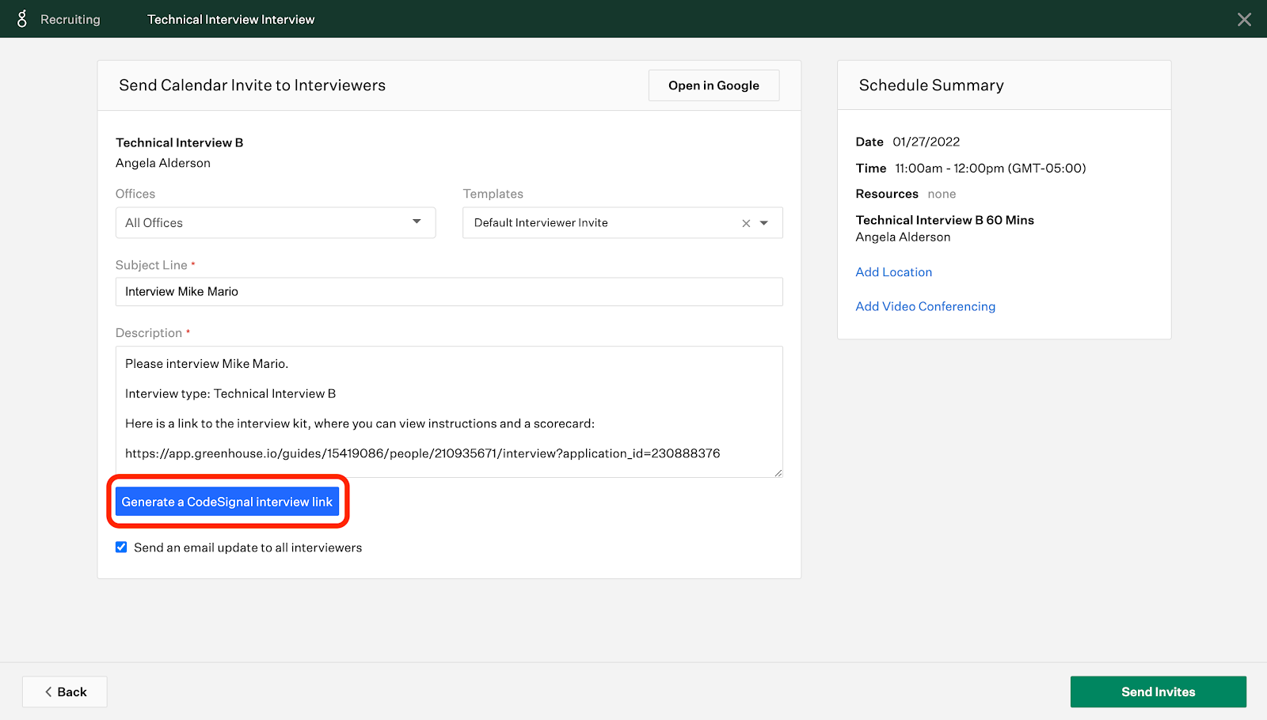This screenshot has width=1267, height=720.
Task: Click the interview kit URL text
Action: coord(423,453)
